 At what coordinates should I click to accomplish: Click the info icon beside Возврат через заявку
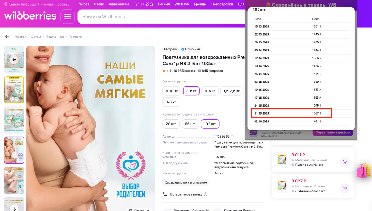[x=206, y=194]
